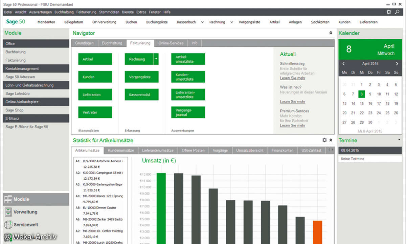
Task: Select the Module icon in bottom sidebar
Action: [8, 199]
